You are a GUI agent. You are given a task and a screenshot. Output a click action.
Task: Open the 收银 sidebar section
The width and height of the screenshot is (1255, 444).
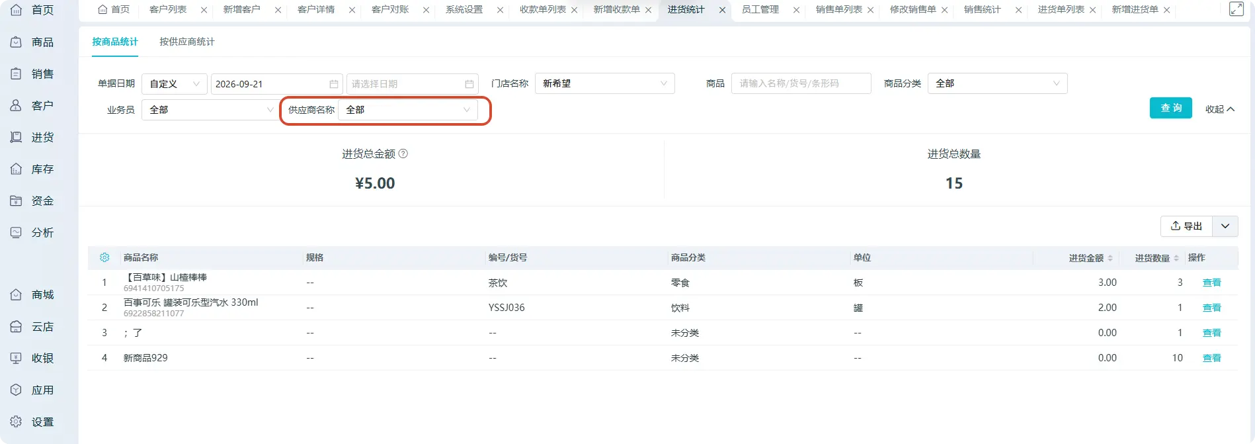pos(33,359)
